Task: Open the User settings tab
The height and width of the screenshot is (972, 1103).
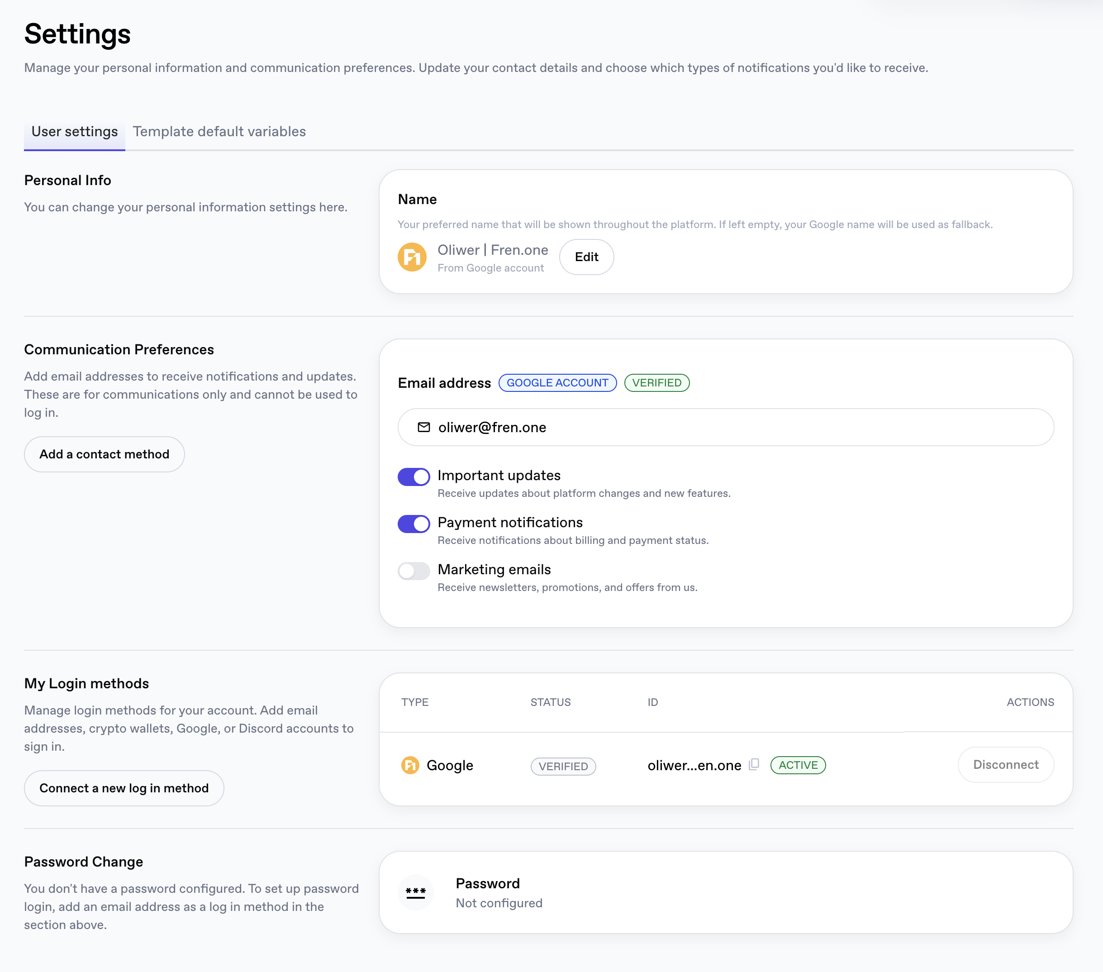Action: tap(75, 132)
